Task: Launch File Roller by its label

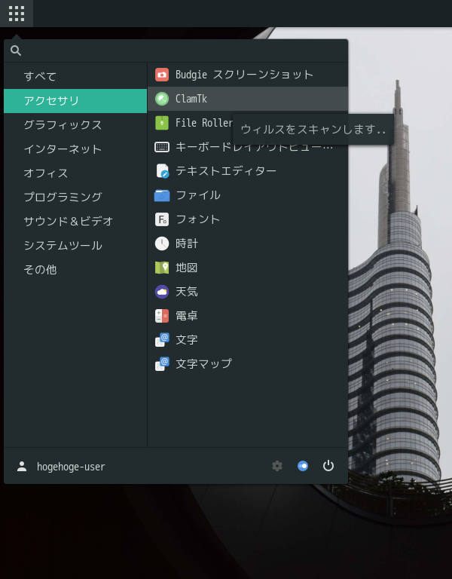Action: [204, 123]
